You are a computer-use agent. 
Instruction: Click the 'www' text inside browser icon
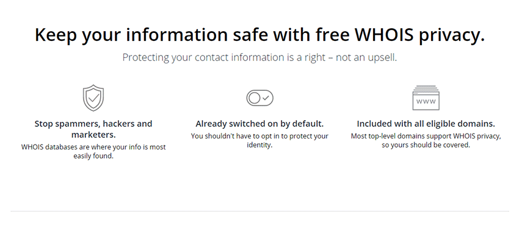[x=426, y=101]
